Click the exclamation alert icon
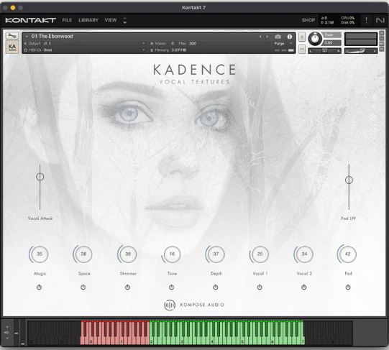Screen dimensions: 389x350 (366, 20)
